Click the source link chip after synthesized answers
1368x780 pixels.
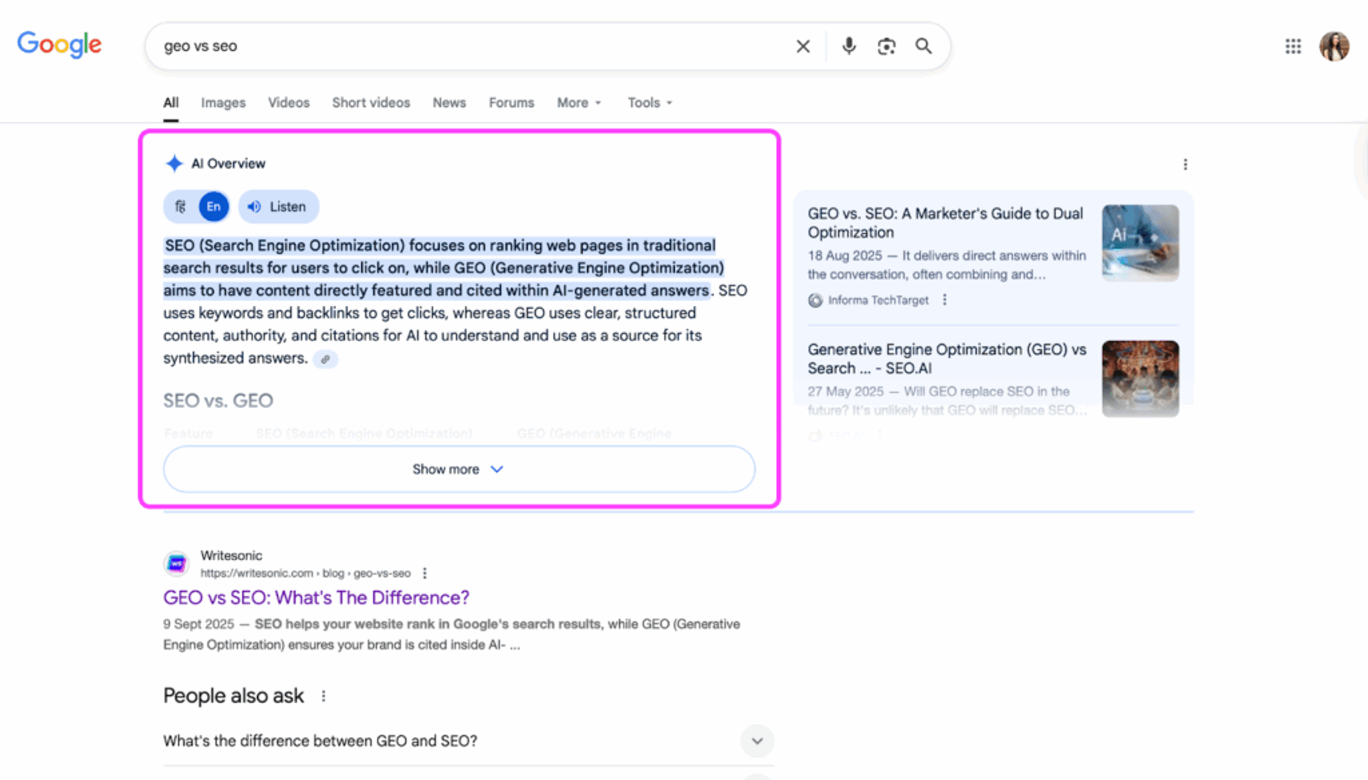coord(326,359)
